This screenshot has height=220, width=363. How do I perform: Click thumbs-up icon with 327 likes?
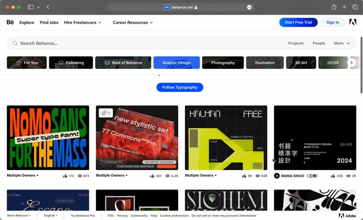coord(152,176)
